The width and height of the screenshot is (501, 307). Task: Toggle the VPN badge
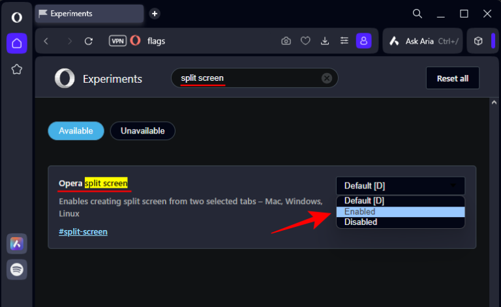117,41
